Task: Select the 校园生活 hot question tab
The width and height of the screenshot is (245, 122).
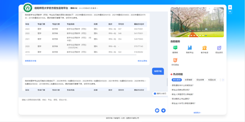Action: pyautogui.click(x=212, y=80)
